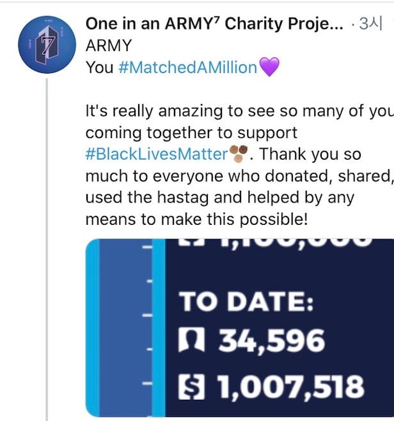Click the dollar sign icon beside 1,007,518
This screenshot has width=394, height=421.
(x=193, y=387)
